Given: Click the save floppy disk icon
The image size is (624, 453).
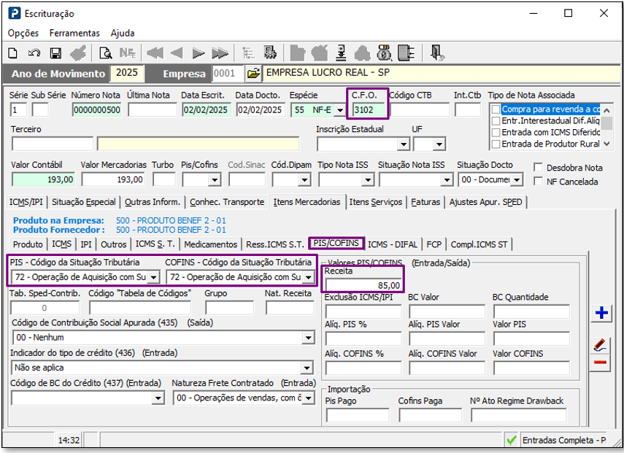Looking at the screenshot, I should point(55,53).
